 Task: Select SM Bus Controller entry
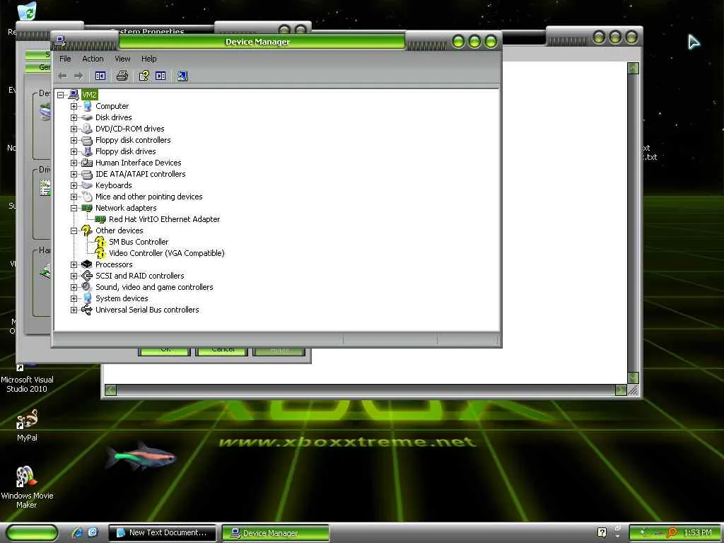(139, 242)
